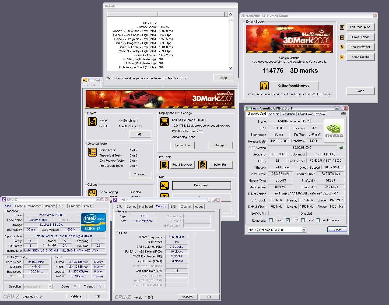This screenshot has height=305, width=389.
Task: Open the File menu in 3DMark
Action: coord(86,85)
